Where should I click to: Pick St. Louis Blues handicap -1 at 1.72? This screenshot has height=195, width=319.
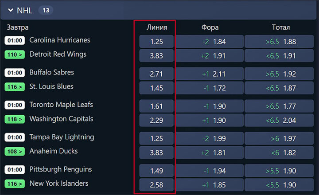point(210,88)
